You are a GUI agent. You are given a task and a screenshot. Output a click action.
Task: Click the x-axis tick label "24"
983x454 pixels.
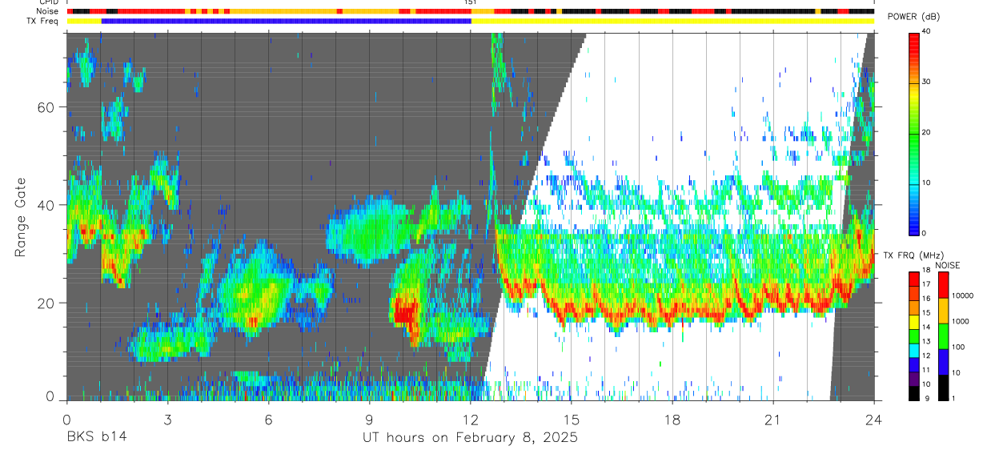pyautogui.click(x=874, y=420)
